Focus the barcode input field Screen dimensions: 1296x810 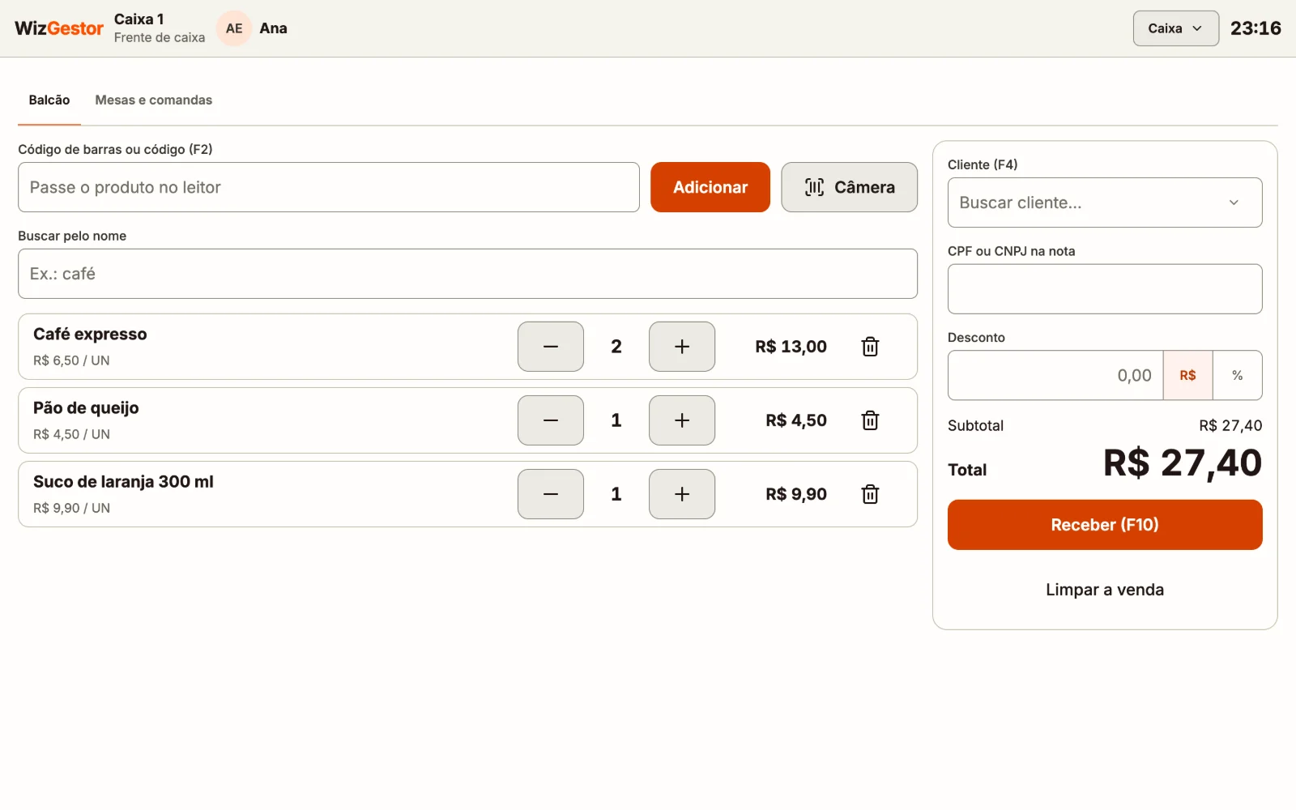[329, 187]
